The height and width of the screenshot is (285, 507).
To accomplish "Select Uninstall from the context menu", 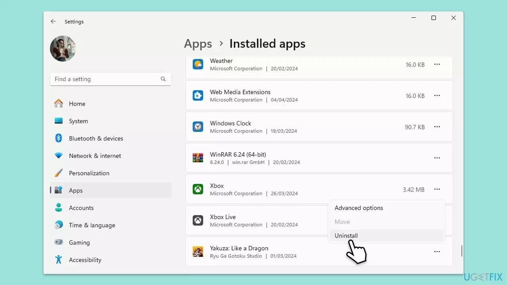I will point(346,236).
